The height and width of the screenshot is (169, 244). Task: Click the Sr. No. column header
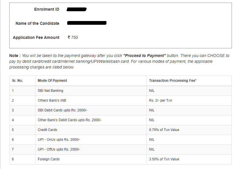coord(17,81)
